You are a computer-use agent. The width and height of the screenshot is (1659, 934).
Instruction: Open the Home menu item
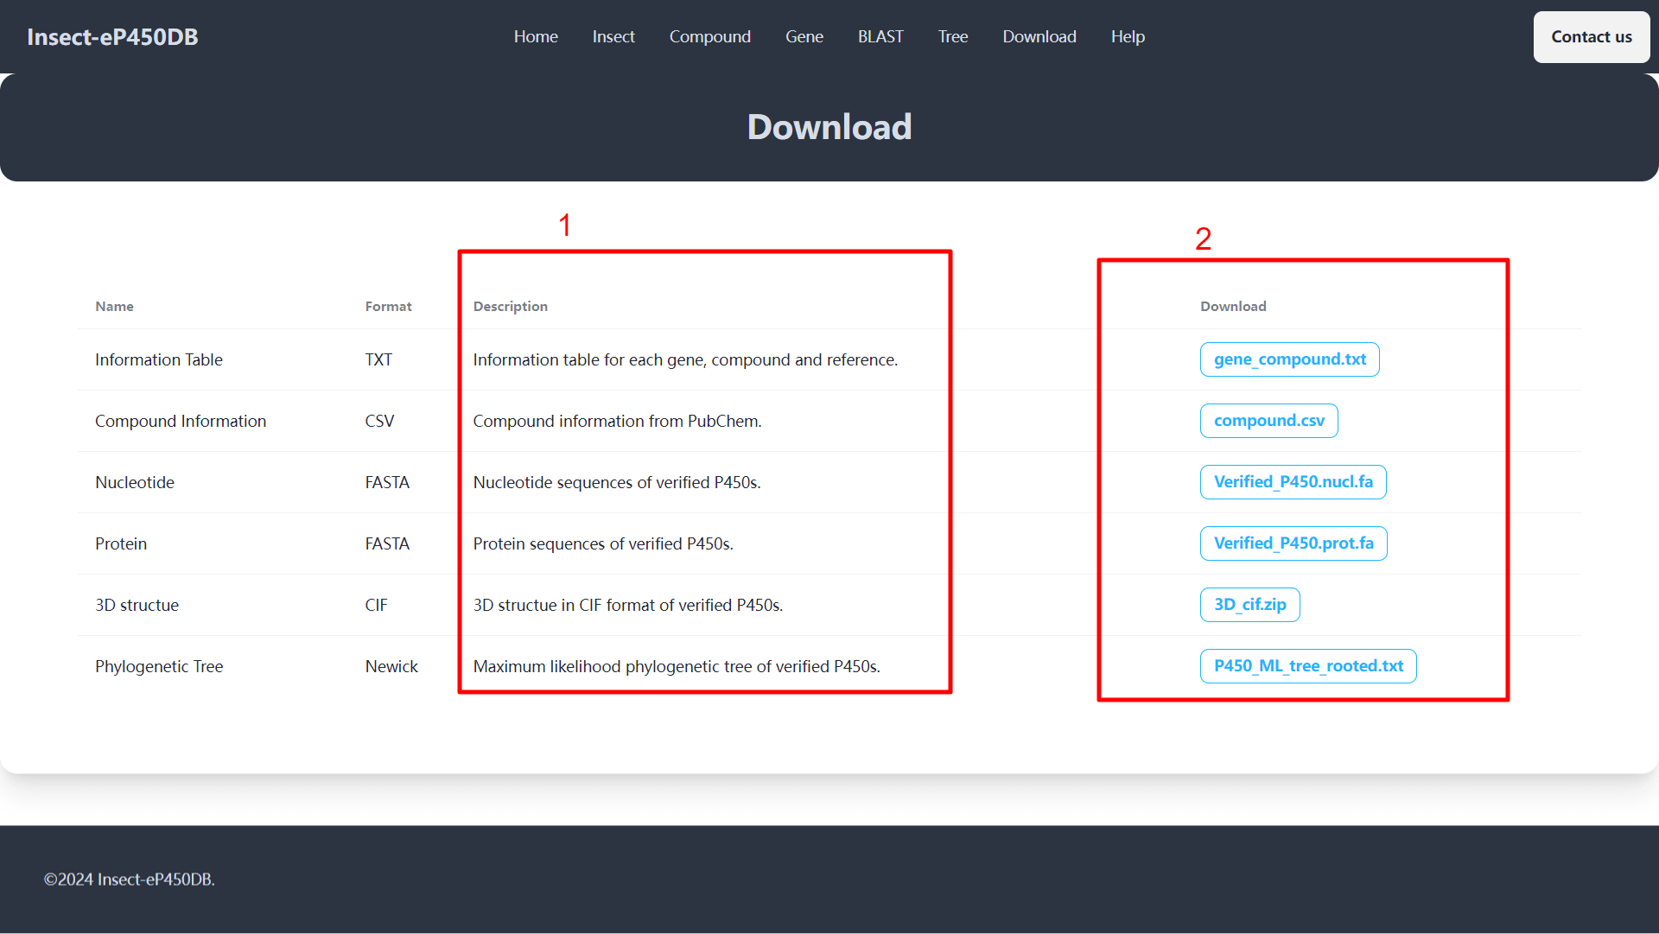536,36
